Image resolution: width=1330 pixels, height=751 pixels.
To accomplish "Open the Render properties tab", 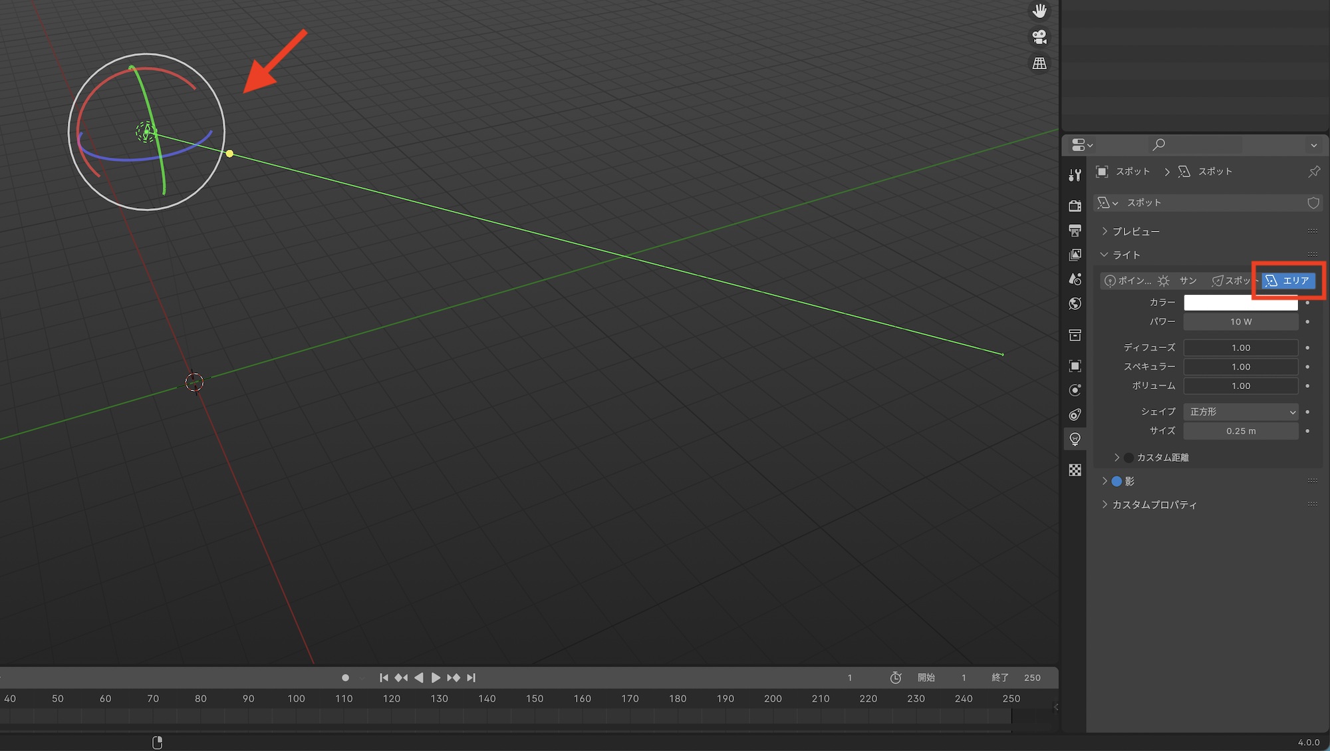I will [1075, 206].
